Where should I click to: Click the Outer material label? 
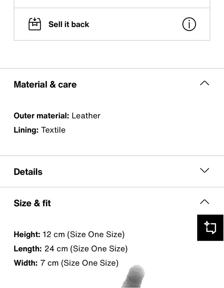coord(41,116)
